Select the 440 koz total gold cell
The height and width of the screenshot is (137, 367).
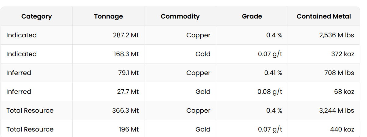click(x=342, y=129)
